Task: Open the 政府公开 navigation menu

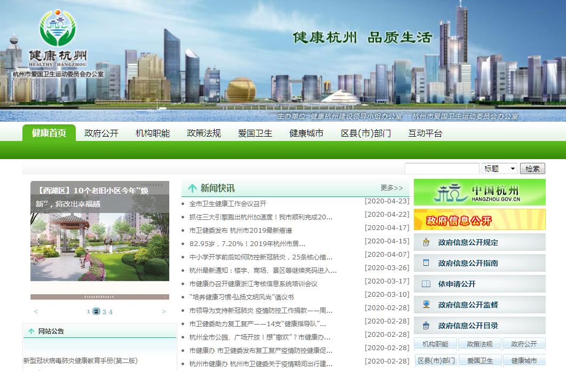Action: tap(101, 133)
